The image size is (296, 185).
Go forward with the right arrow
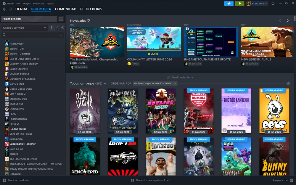click(11, 9)
